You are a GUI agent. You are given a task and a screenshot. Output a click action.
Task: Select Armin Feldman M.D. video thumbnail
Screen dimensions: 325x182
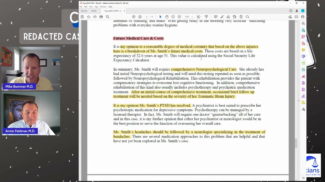tap(31, 113)
